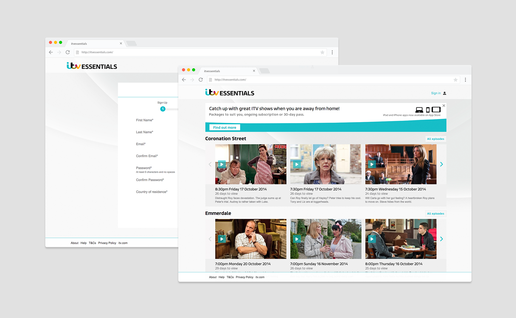Click Privacy Policy in rear window footer
Image resolution: width=516 pixels, height=318 pixels.
click(x=107, y=243)
